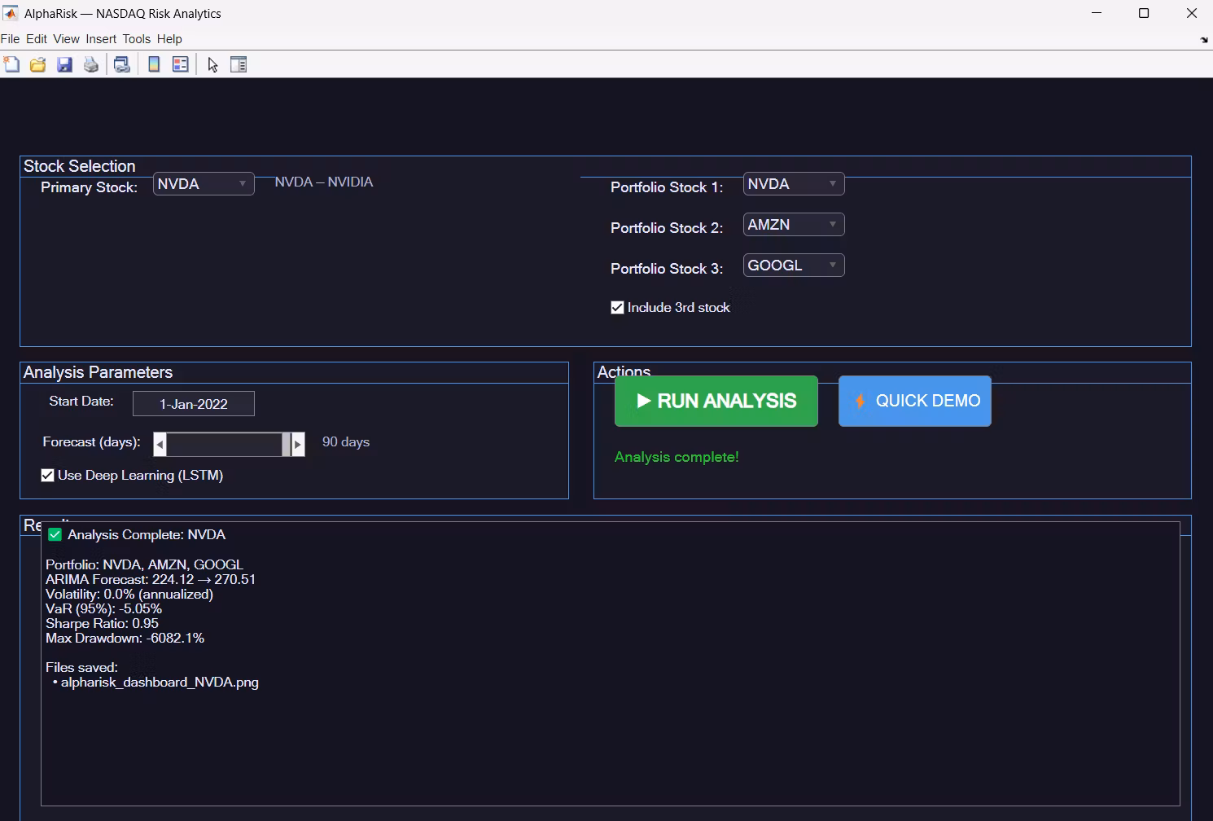Activate the Edit Plot arrow tool
The height and width of the screenshot is (821, 1213).
coord(212,64)
